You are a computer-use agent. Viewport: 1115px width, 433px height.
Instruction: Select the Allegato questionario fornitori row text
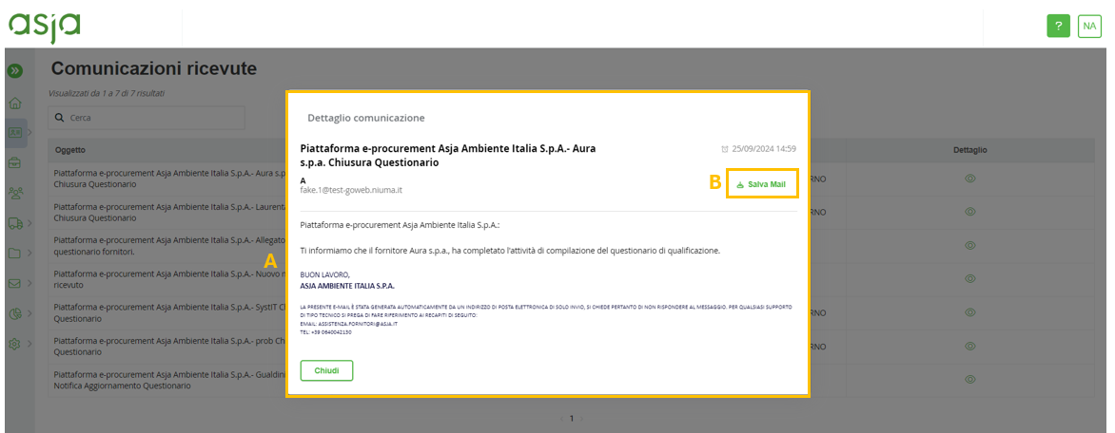169,245
